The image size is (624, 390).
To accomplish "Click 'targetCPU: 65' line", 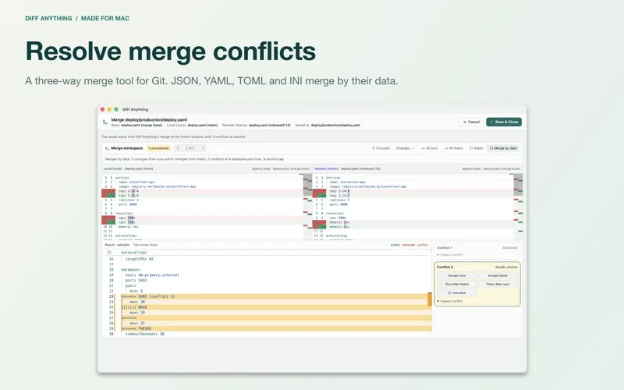I will (140, 259).
